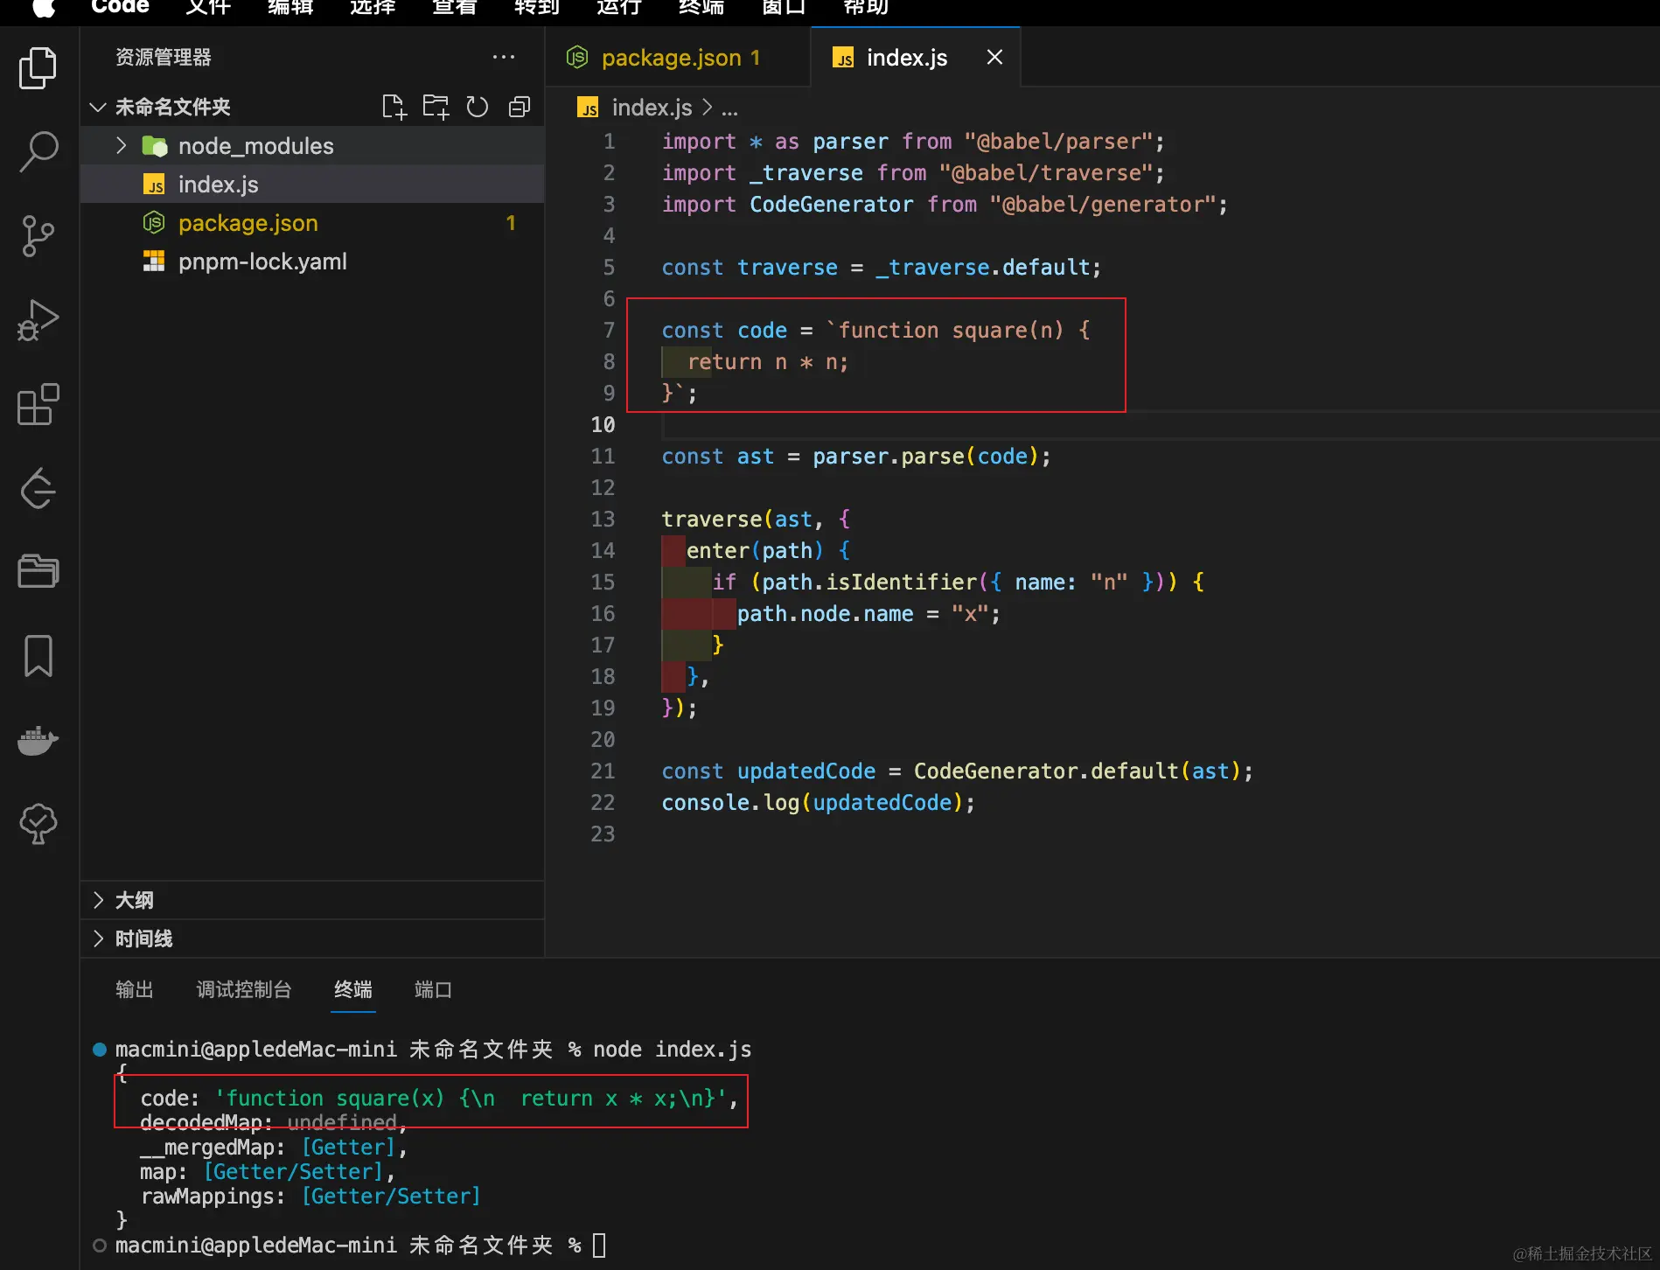The width and height of the screenshot is (1660, 1270).
Task: Collapse the 未命名文件夹 root folder
Action: 97,107
